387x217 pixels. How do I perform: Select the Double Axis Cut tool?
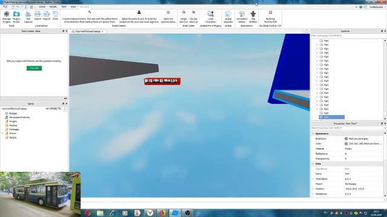pos(193,17)
